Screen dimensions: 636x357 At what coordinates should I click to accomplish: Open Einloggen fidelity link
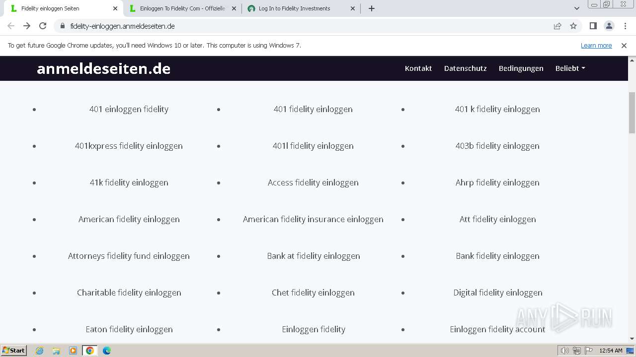(313, 329)
